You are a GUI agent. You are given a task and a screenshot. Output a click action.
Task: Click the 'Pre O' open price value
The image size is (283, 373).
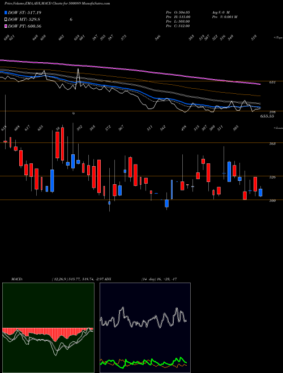178,12
